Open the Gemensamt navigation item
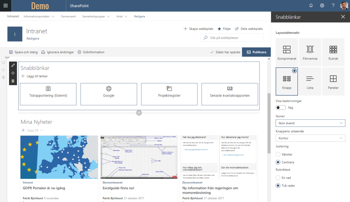 click(68, 16)
